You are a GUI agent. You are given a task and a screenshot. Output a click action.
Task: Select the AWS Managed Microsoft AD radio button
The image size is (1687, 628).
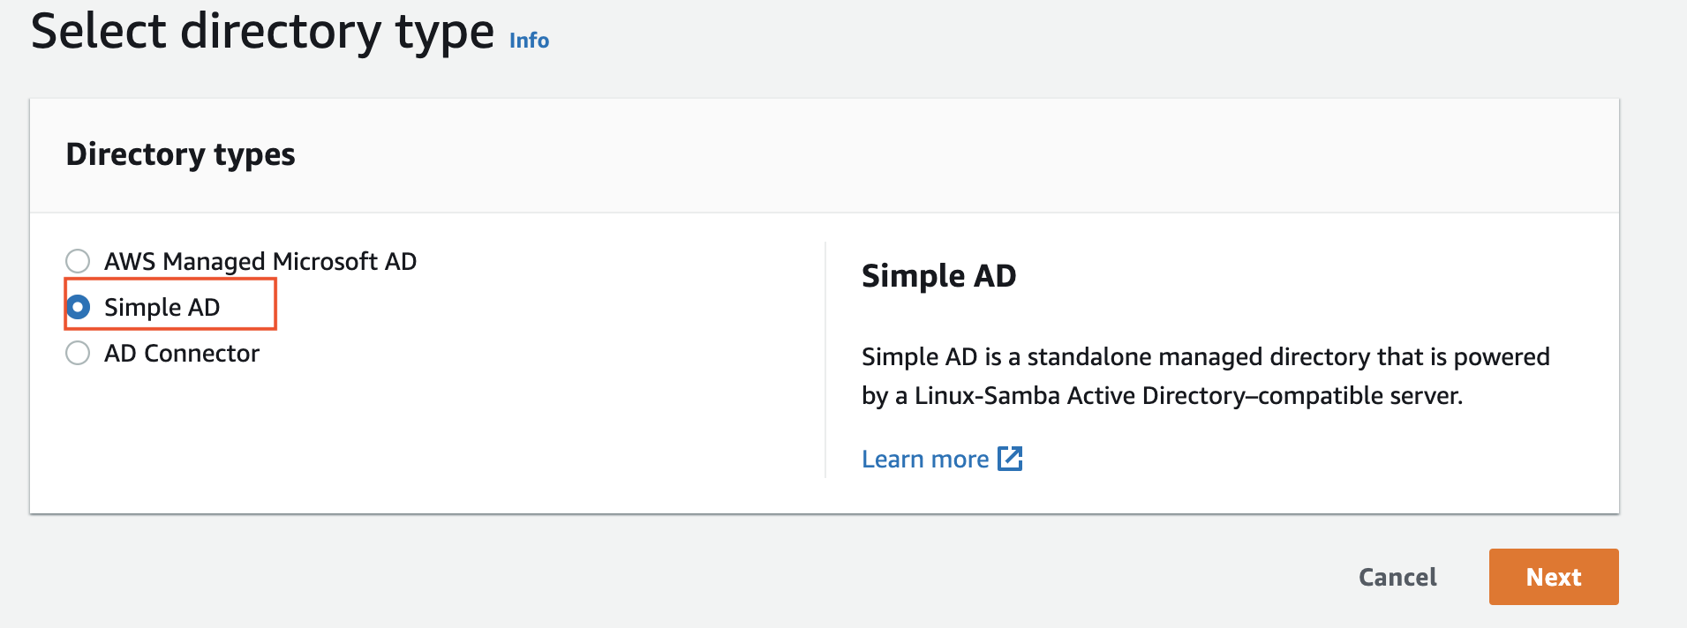(x=78, y=261)
